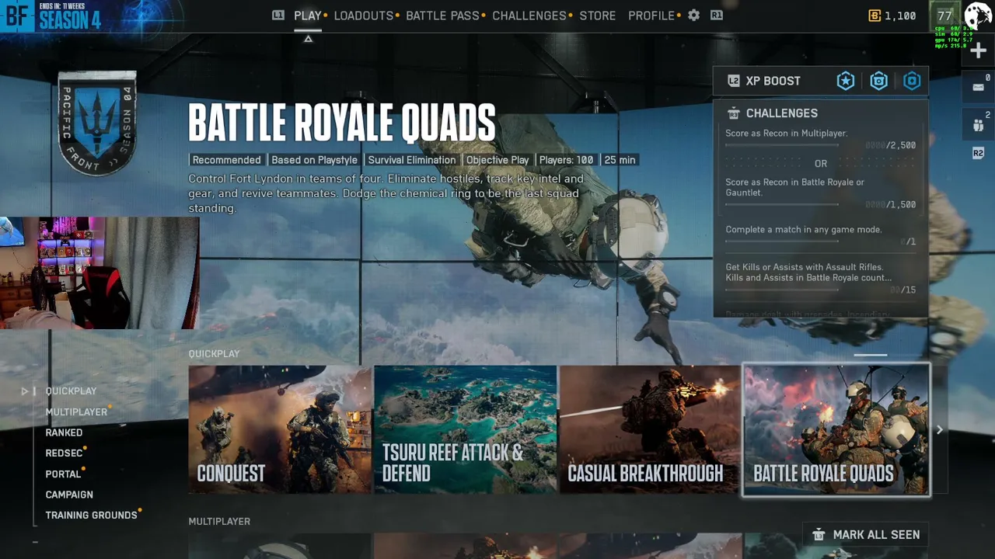Click the 25 min duration tag
Image resolution: width=995 pixels, height=559 pixels.
pyautogui.click(x=620, y=160)
